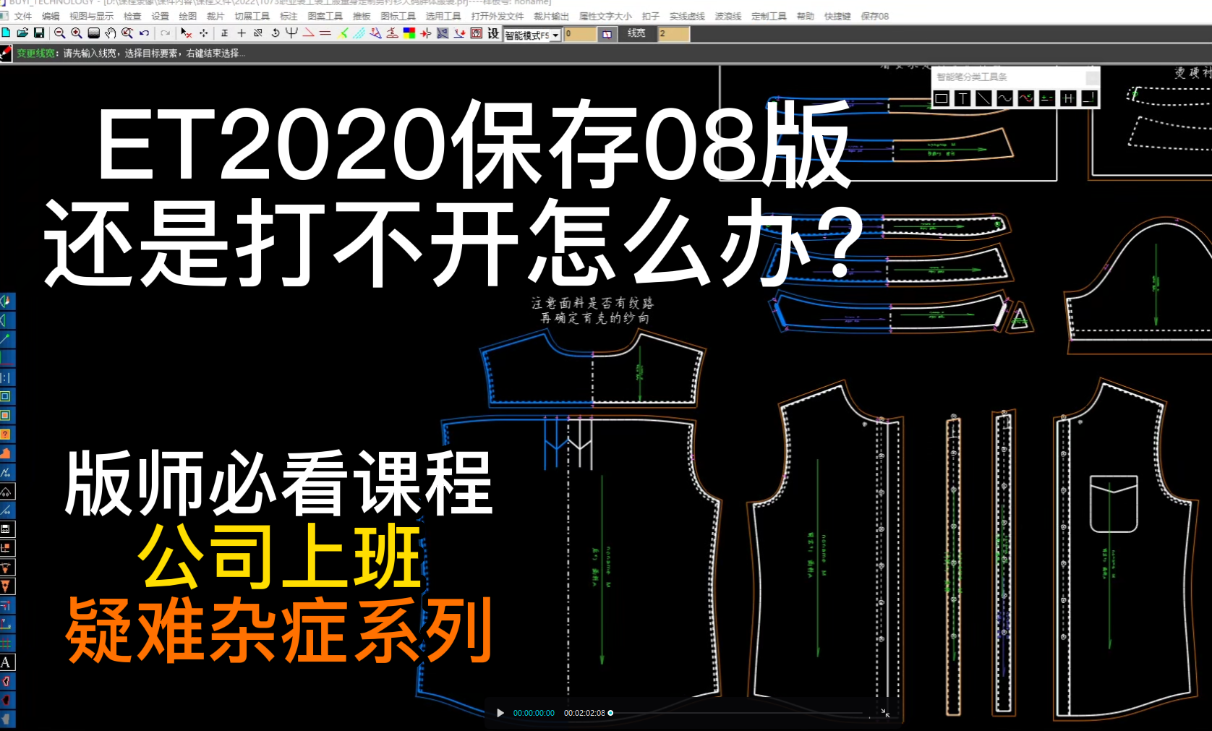Click the Zoom out magnifier icon
Viewport: 1212px width, 731px height.
[x=60, y=33]
